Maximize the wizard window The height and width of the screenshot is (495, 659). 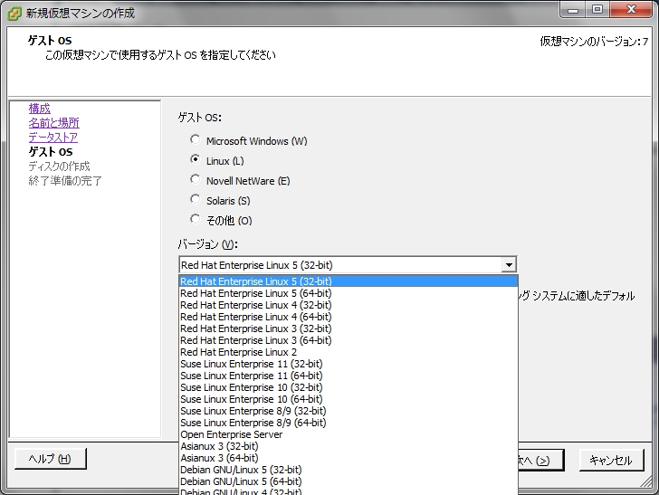(597, 9)
